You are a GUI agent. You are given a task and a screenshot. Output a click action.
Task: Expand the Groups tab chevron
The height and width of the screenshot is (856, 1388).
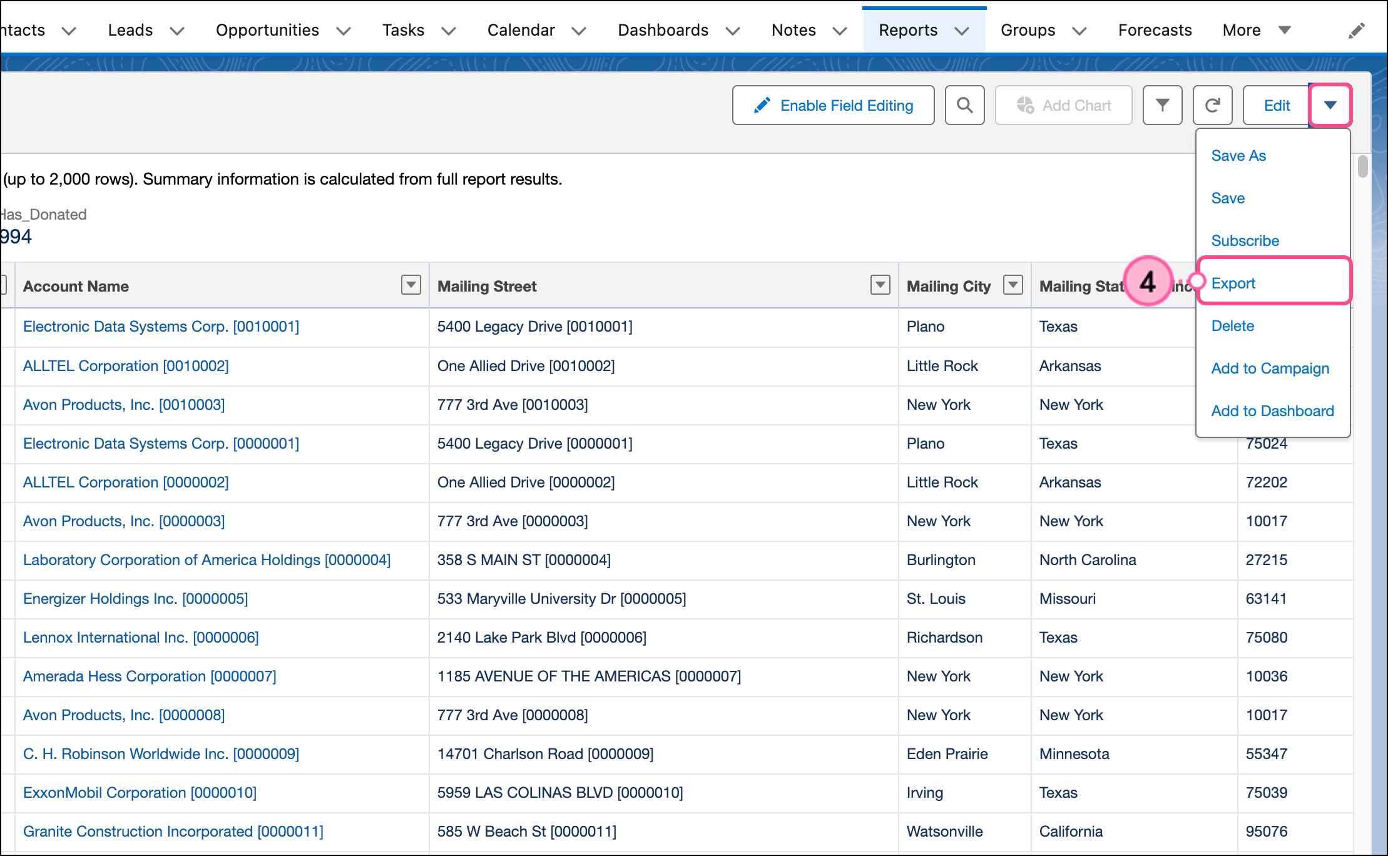coord(1079,31)
